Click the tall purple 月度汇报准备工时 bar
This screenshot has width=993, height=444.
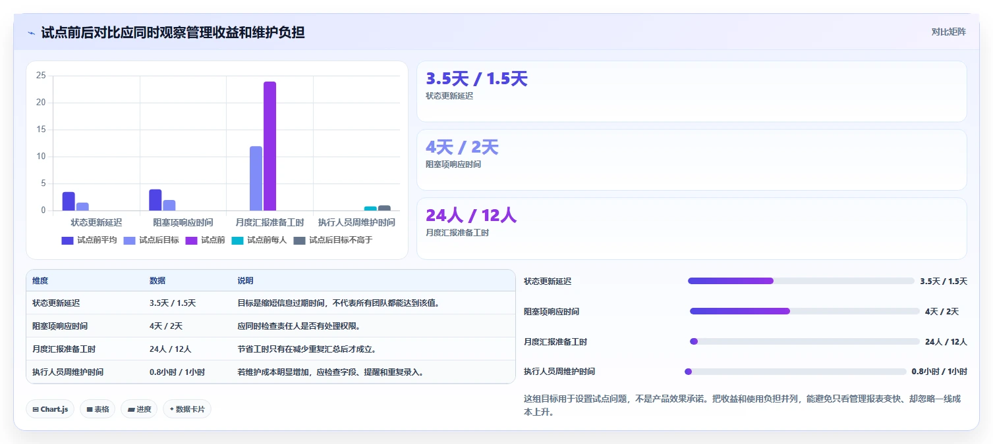[270, 146]
